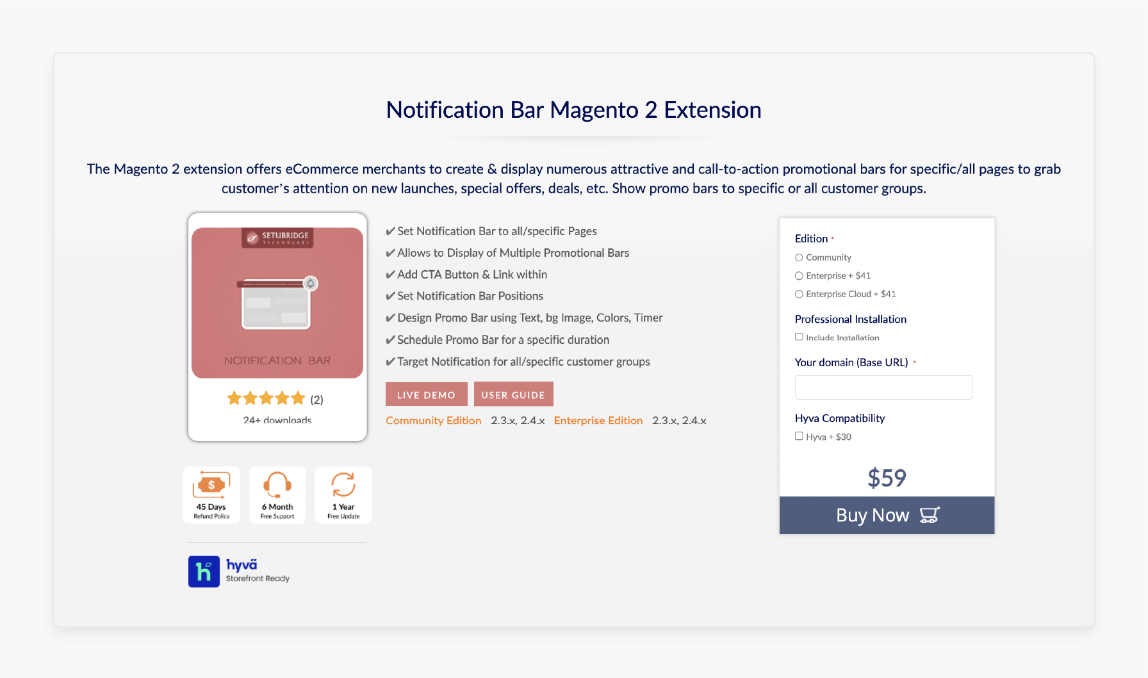Click the Community Edition link
The image size is (1148, 678).
(434, 421)
